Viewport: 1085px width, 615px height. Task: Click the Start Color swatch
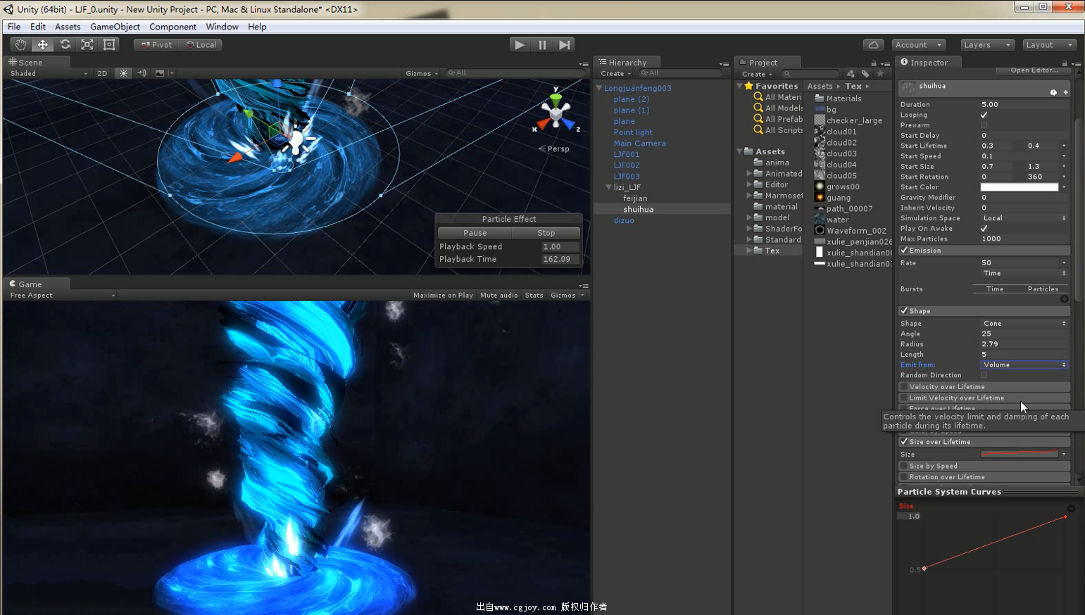[x=1020, y=187]
